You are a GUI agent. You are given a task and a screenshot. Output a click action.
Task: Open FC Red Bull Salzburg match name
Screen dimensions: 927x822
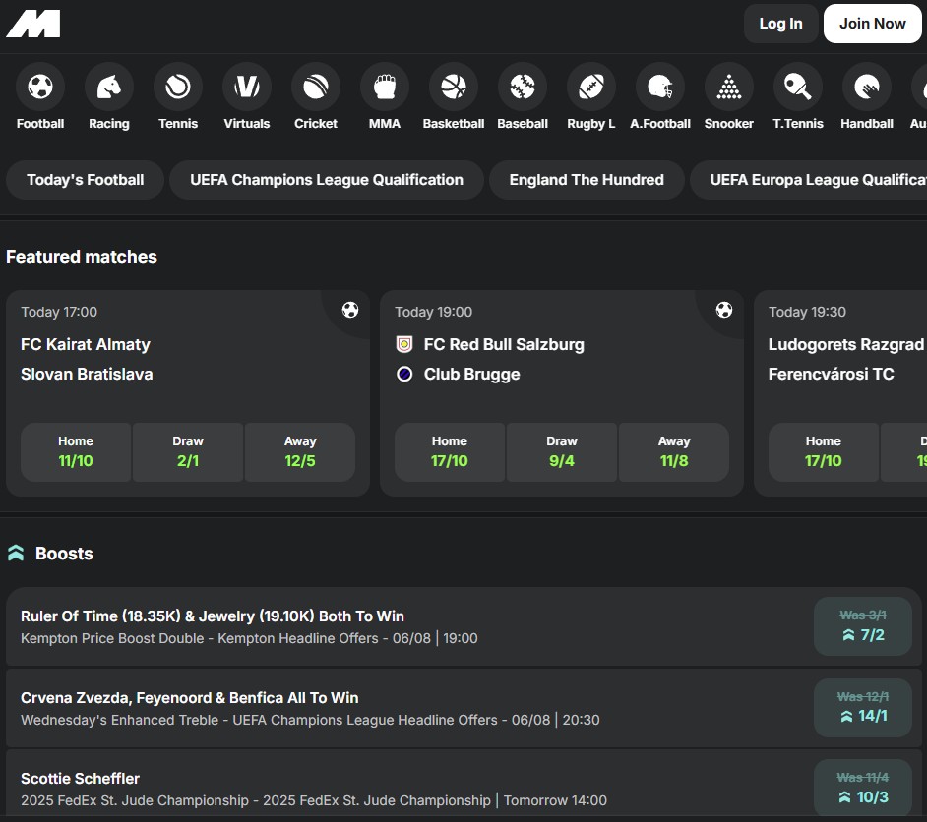tap(504, 344)
